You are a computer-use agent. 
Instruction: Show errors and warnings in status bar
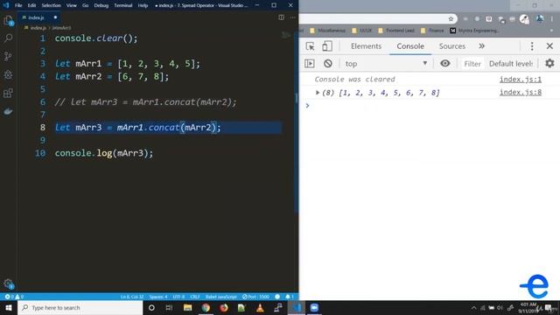pyautogui.click(x=14, y=297)
